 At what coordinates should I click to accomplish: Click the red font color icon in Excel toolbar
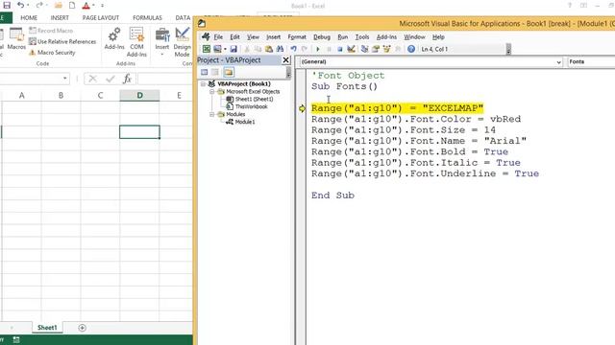86,6
